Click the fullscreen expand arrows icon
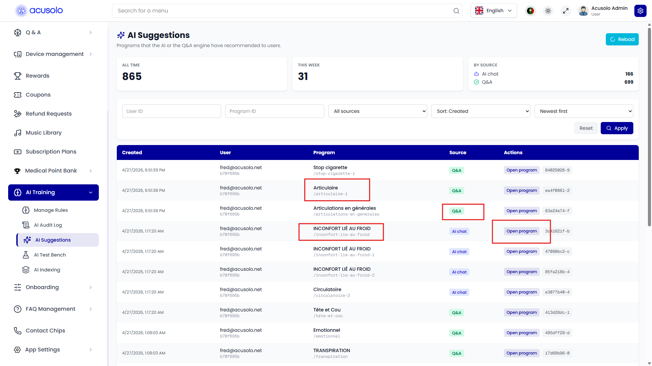Image resolution: width=652 pixels, height=366 pixels. click(x=566, y=11)
